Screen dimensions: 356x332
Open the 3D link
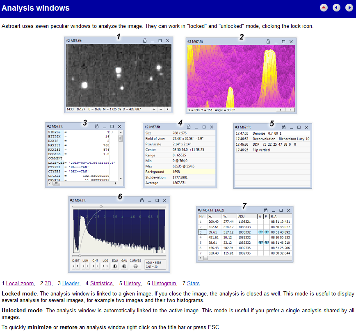coord(48,284)
